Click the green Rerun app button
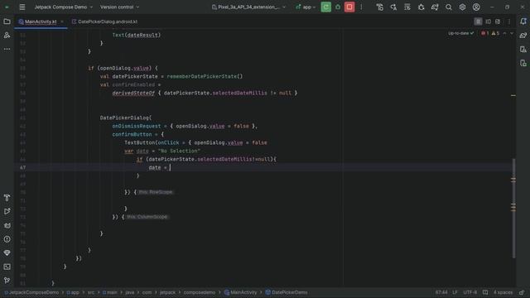The image size is (530, 298). coord(325,7)
